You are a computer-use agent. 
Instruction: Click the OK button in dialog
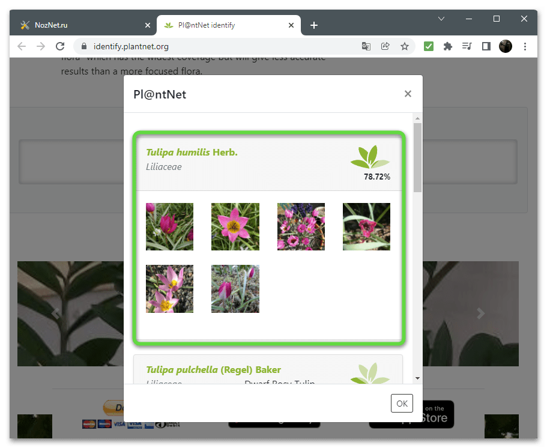click(x=402, y=404)
